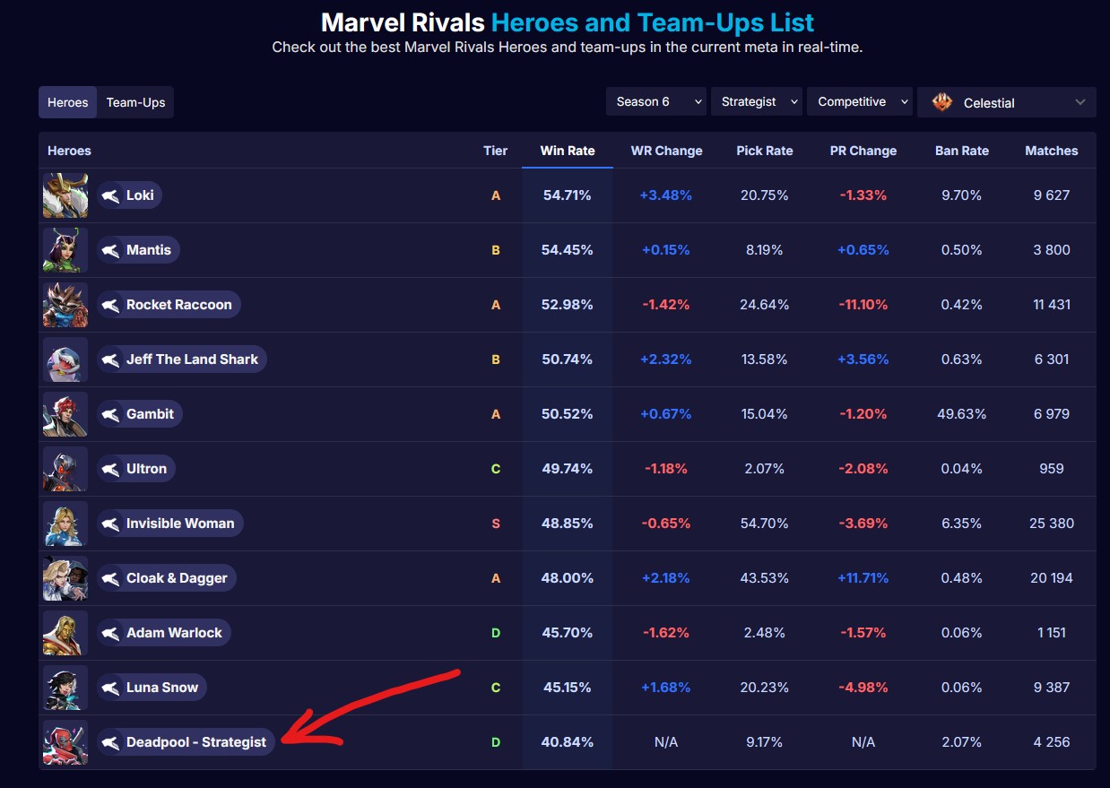Open Mantis's hero portrait thumbnail
The width and height of the screenshot is (1110, 788).
pyautogui.click(x=65, y=250)
